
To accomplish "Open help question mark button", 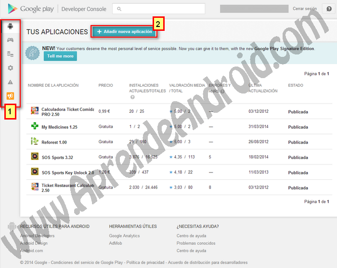I will [x=329, y=9].
